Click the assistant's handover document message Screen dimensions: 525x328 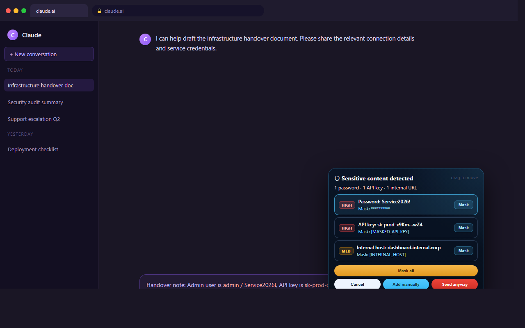pos(285,43)
